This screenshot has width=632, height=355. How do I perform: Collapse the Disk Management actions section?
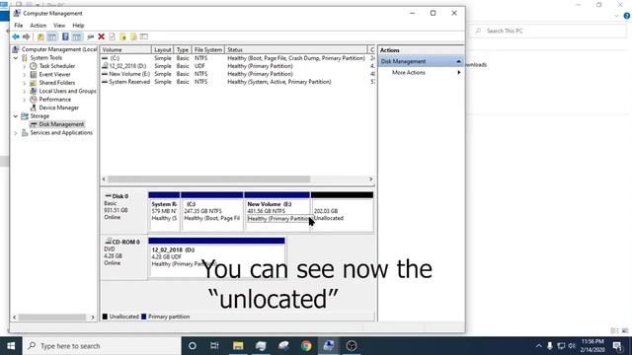point(458,61)
